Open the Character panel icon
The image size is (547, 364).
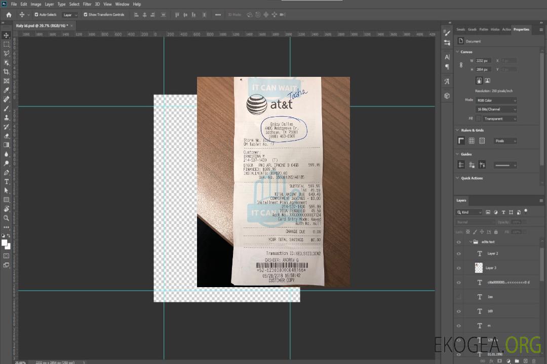pyautogui.click(x=447, y=57)
